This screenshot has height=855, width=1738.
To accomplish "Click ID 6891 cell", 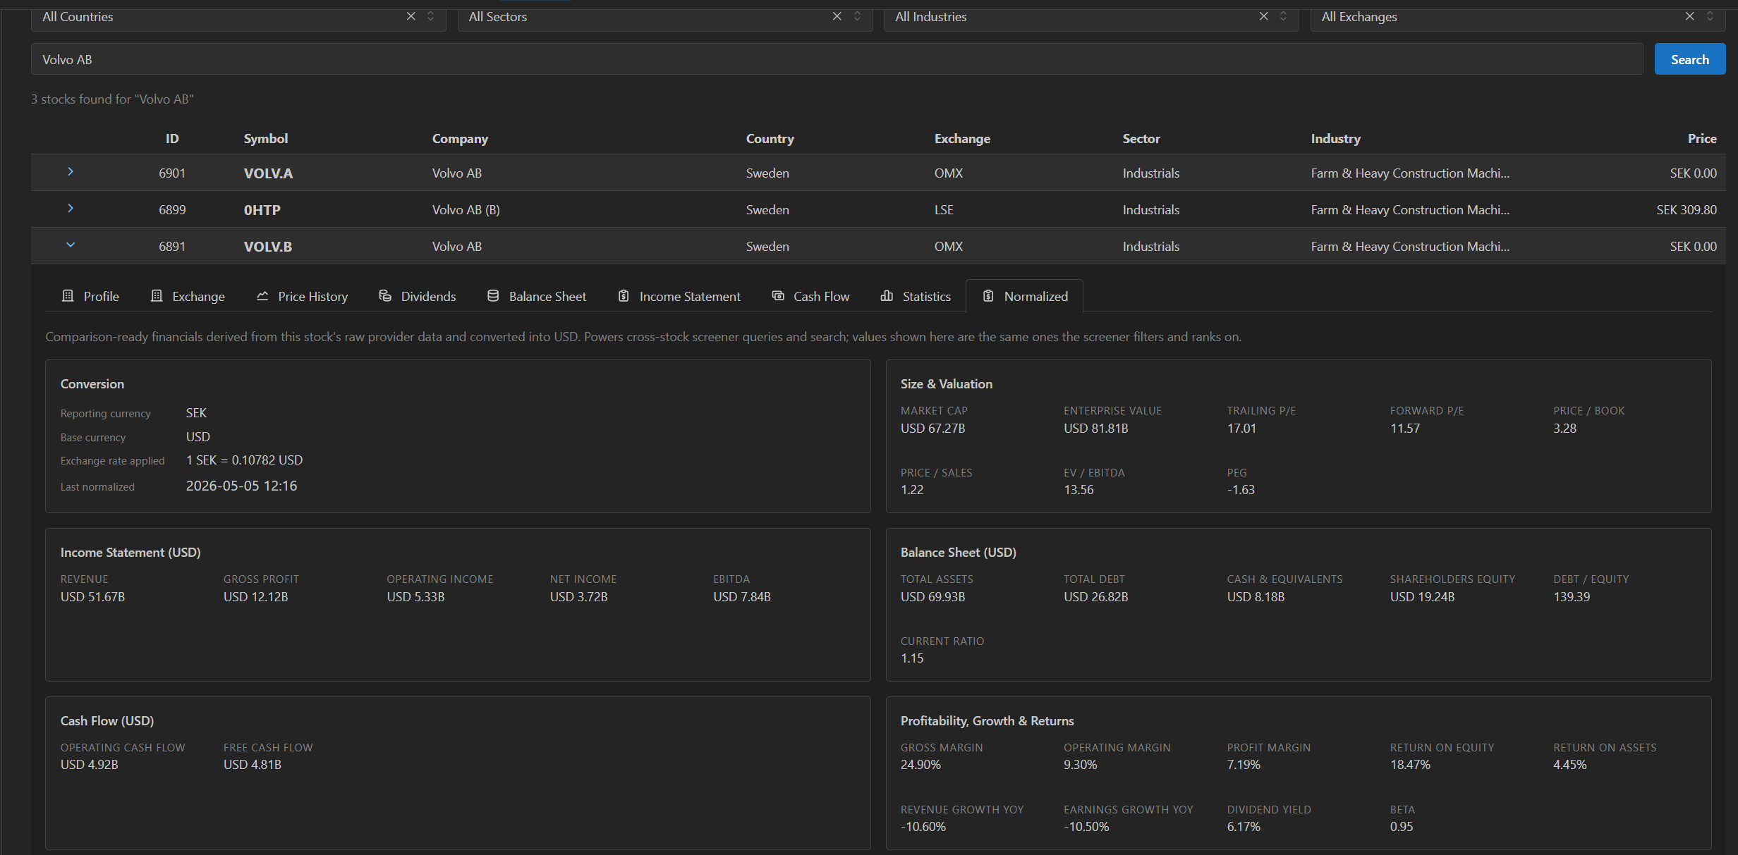I will click(x=172, y=247).
